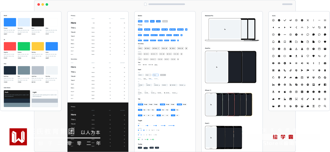Click the cloud icon

point(308,106)
